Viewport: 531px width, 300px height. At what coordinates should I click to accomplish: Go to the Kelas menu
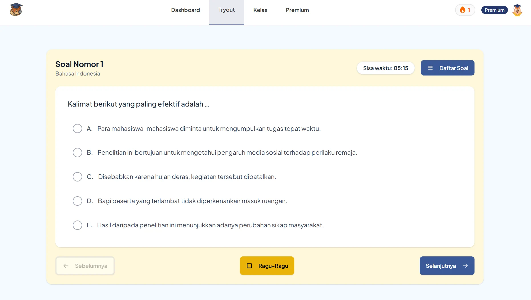260,10
